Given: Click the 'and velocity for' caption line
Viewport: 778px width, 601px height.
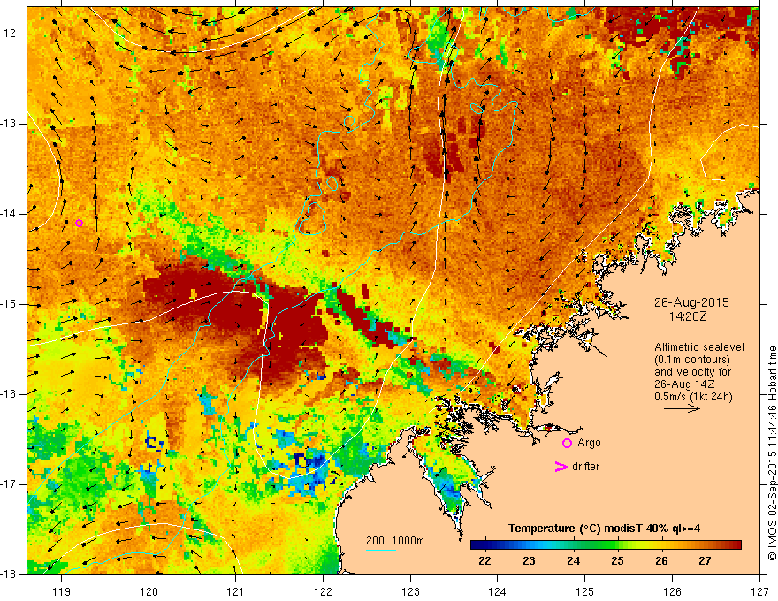Looking at the screenshot, I should [x=692, y=372].
